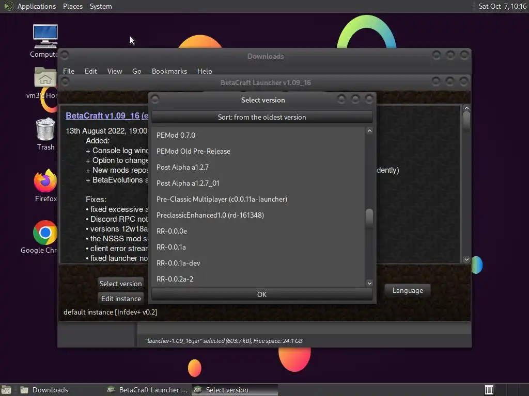Open Edit menu in Downloads window

[x=91, y=71]
